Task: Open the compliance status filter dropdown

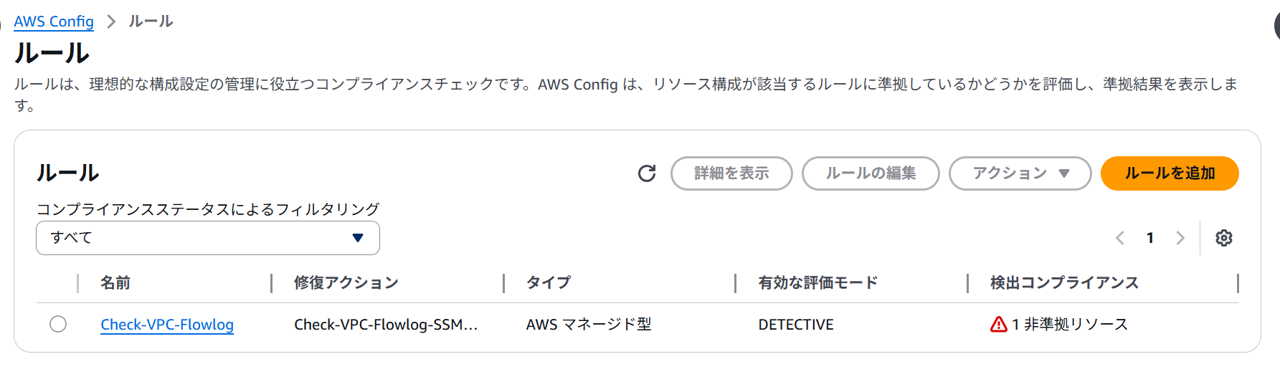Action: 207,238
